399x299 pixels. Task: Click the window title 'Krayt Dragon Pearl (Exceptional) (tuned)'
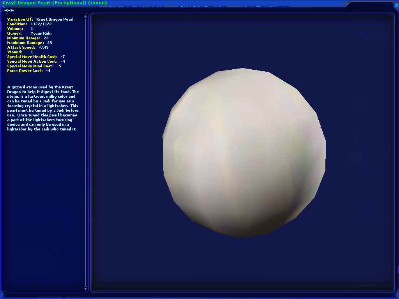[x=55, y=3]
